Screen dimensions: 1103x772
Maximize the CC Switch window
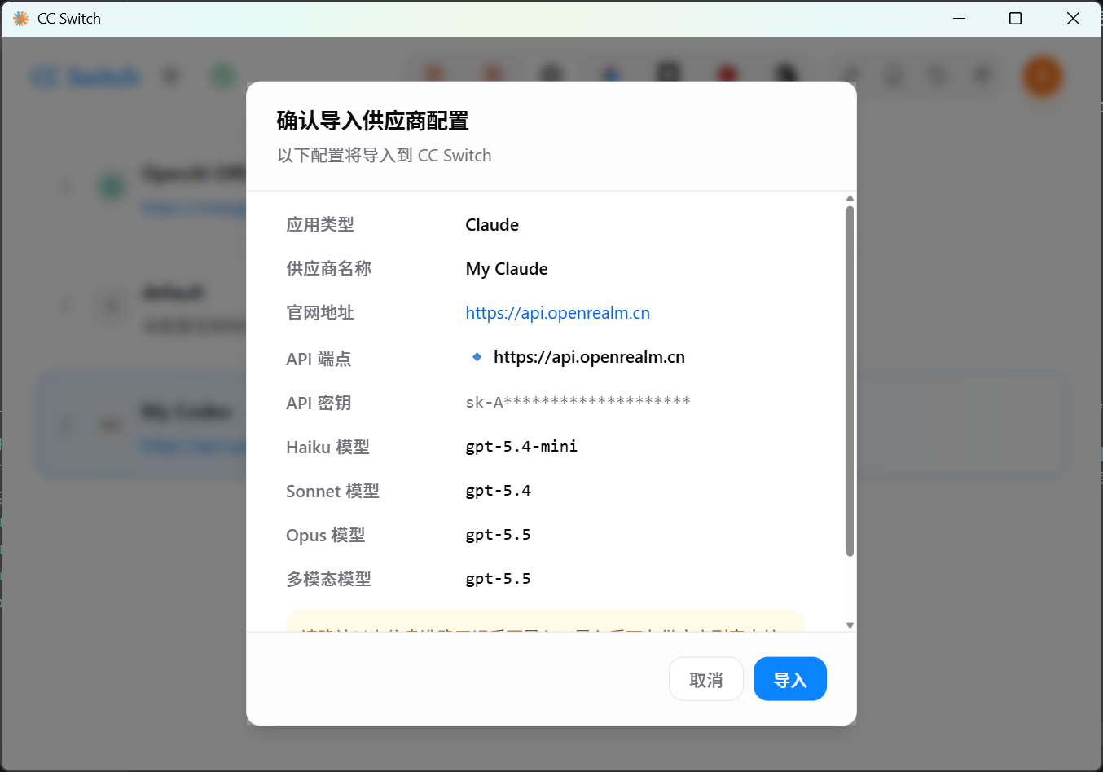(x=1015, y=18)
